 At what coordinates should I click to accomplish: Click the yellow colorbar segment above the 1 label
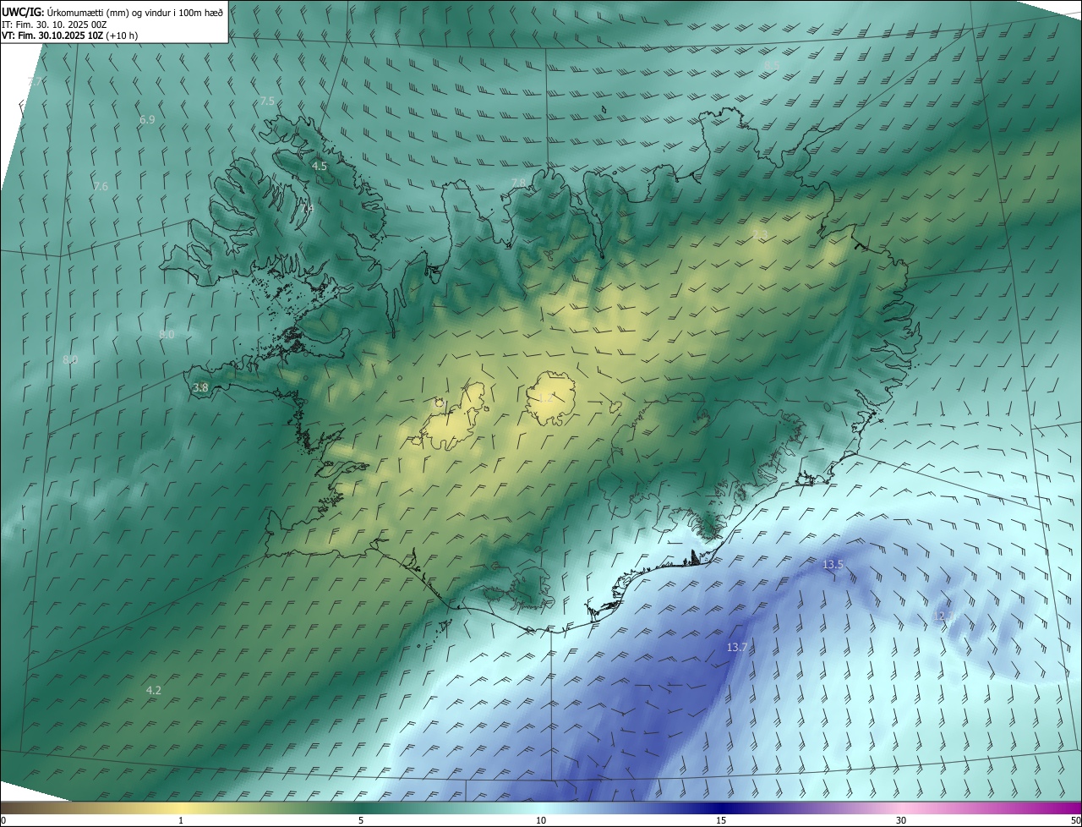181,808
